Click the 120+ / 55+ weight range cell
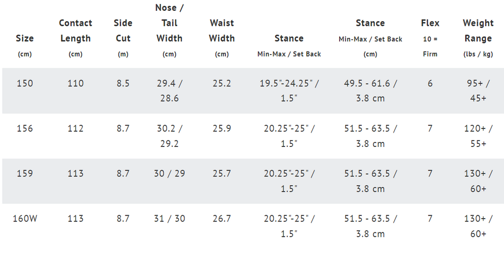Image resolution: width=504 pixels, height=256 pixels. click(x=478, y=136)
